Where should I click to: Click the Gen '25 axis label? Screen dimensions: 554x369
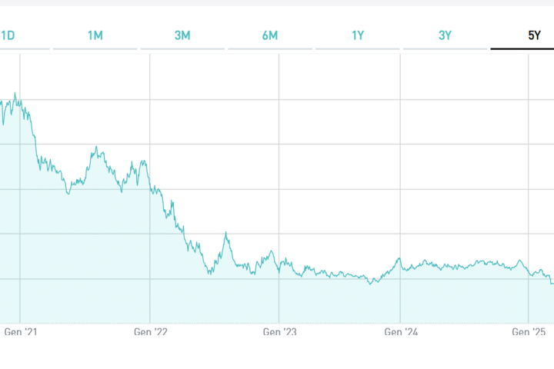coord(529,332)
